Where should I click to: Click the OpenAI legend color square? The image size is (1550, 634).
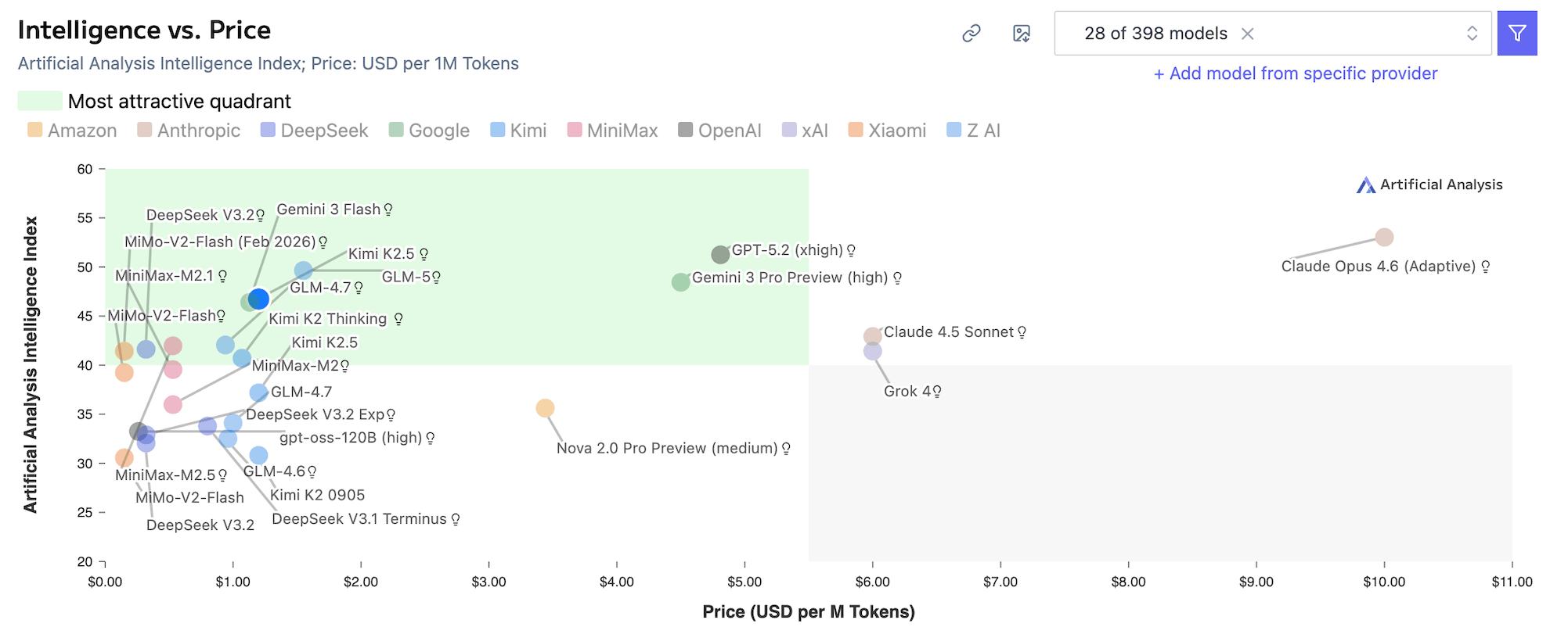[686, 131]
